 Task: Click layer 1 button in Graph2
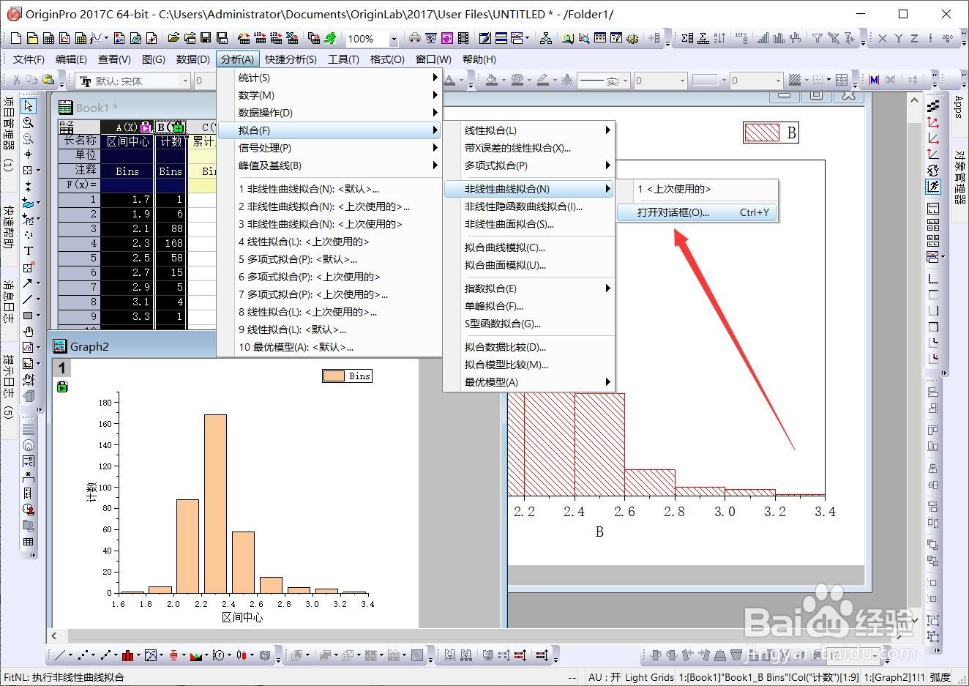pyautogui.click(x=61, y=368)
